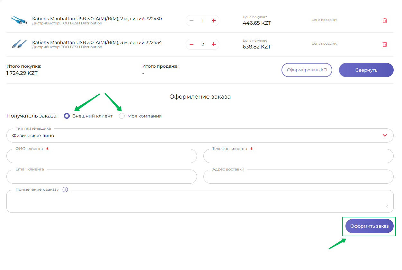Delete the 2 m Manhattan cable item
The image size is (402, 270).
pyautogui.click(x=384, y=21)
